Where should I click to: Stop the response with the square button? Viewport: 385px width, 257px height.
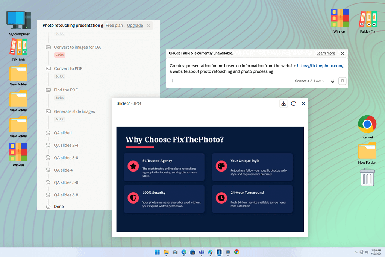[342, 81]
